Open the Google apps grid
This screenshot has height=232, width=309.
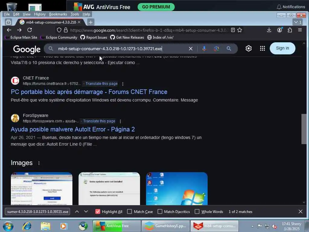point(263,48)
